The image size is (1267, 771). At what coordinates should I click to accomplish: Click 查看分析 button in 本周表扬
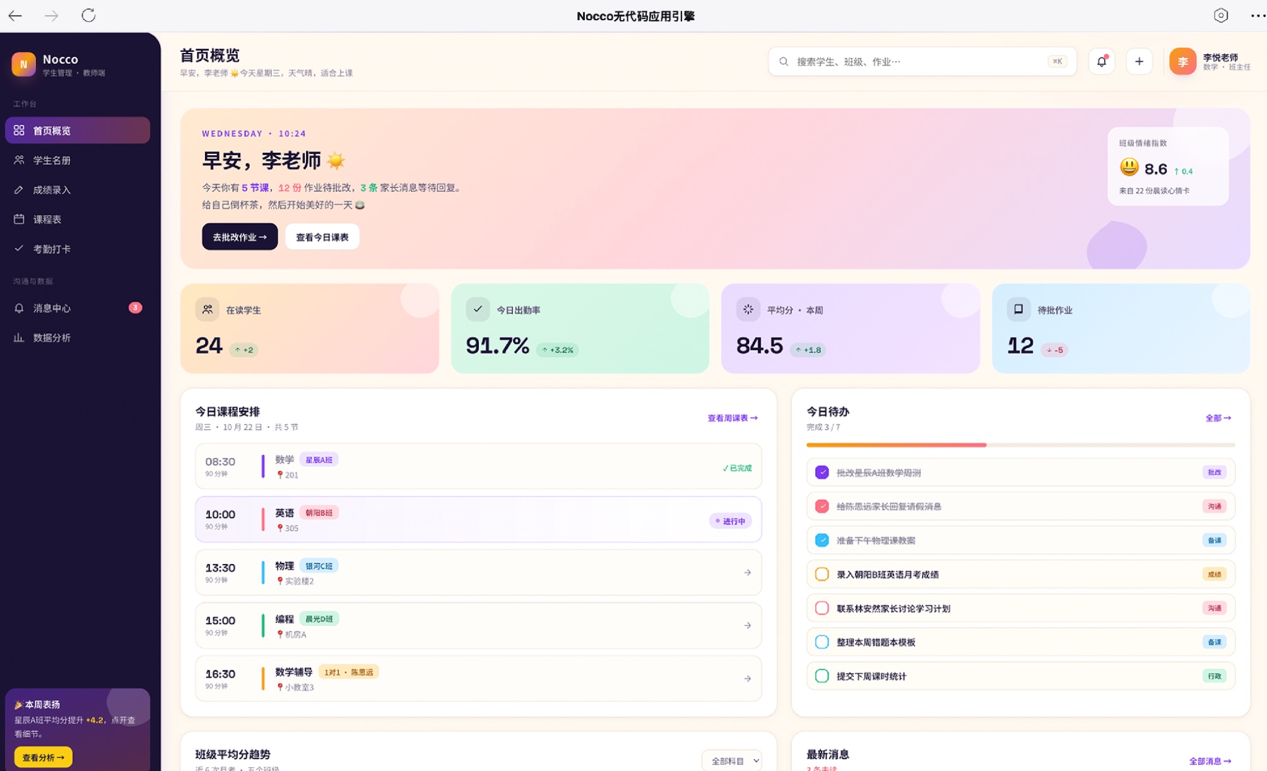(x=43, y=757)
